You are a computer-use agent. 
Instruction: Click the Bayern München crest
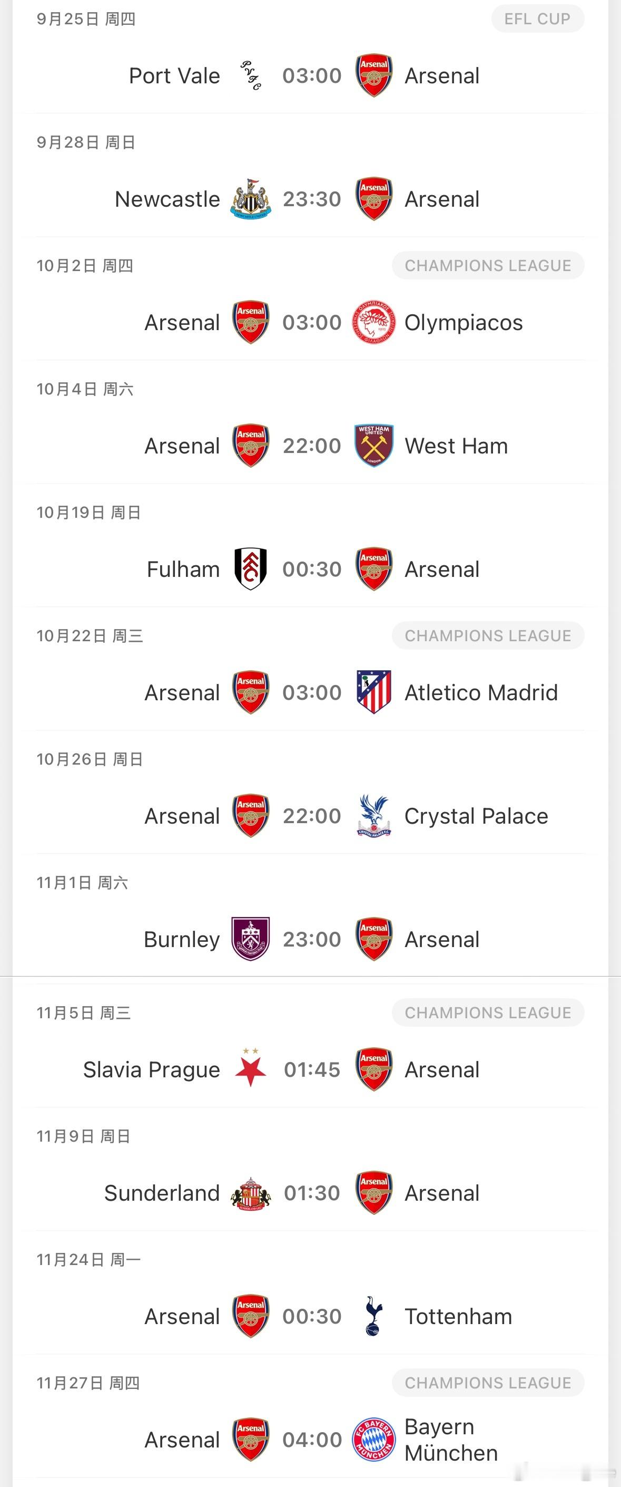(x=373, y=1440)
